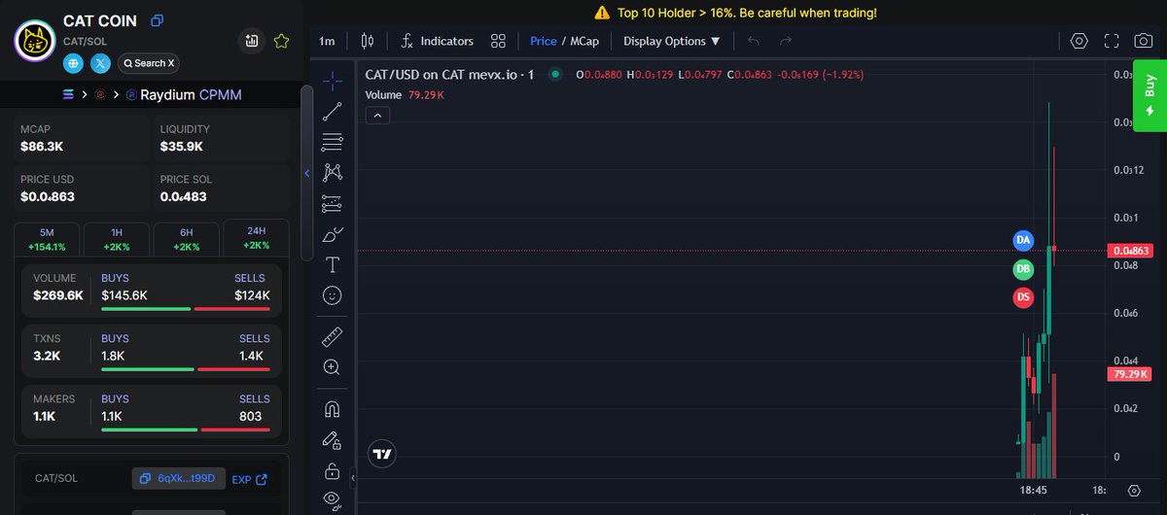Undo the last chart action
Image resolution: width=1167 pixels, height=515 pixels.
click(754, 41)
